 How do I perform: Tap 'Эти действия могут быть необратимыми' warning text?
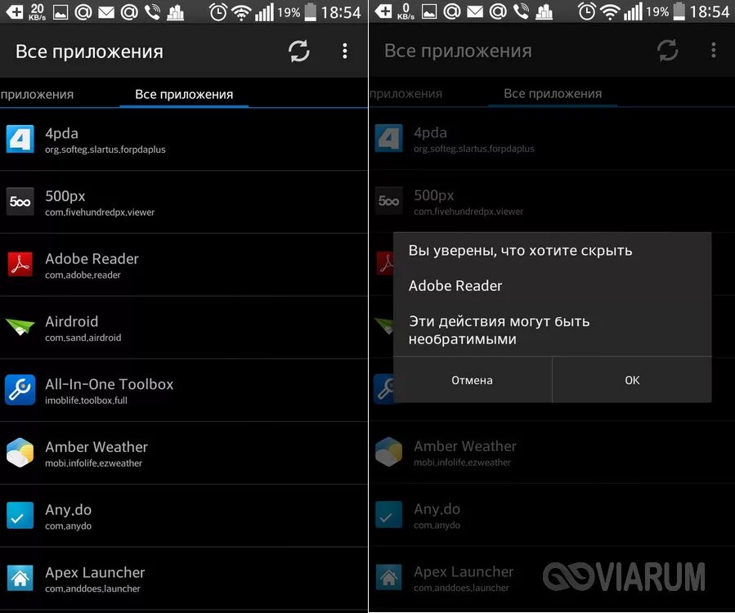500,330
